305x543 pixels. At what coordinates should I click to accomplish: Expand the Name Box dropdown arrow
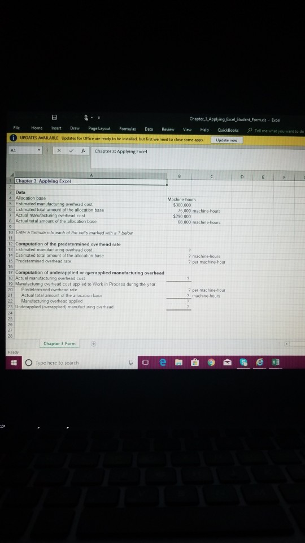40,152
